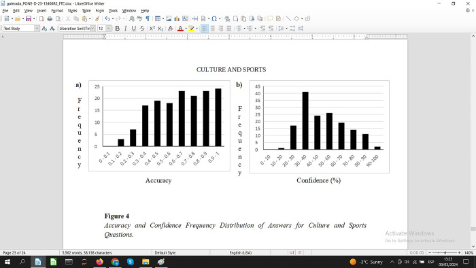
Task: Toggle Italic formatting
Action: (125, 28)
